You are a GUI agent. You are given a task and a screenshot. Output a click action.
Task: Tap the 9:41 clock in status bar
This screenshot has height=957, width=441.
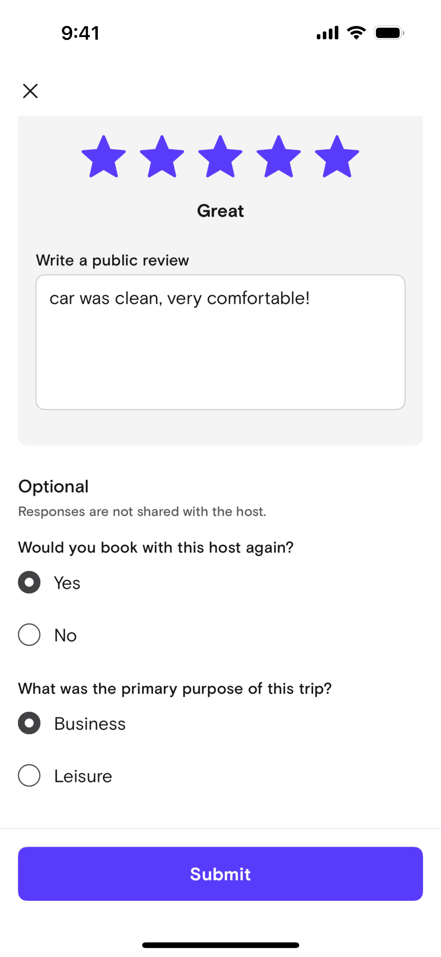point(80,33)
